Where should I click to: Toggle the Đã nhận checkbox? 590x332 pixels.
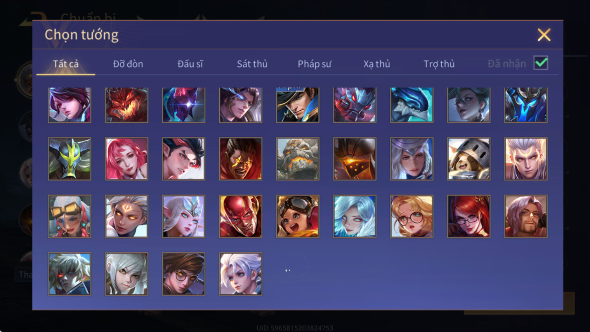(541, 63)
